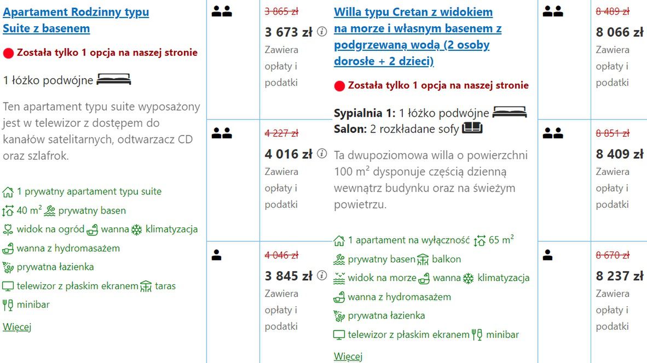Click house icon by 1 prywatny apartament typu suite
Image resolution: width=647 pixels, height=363 pixels.
click(x=8, y=192)
